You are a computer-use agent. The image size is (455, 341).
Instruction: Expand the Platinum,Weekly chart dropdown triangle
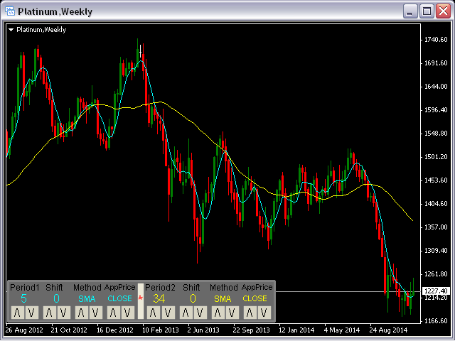pos(12,30)
